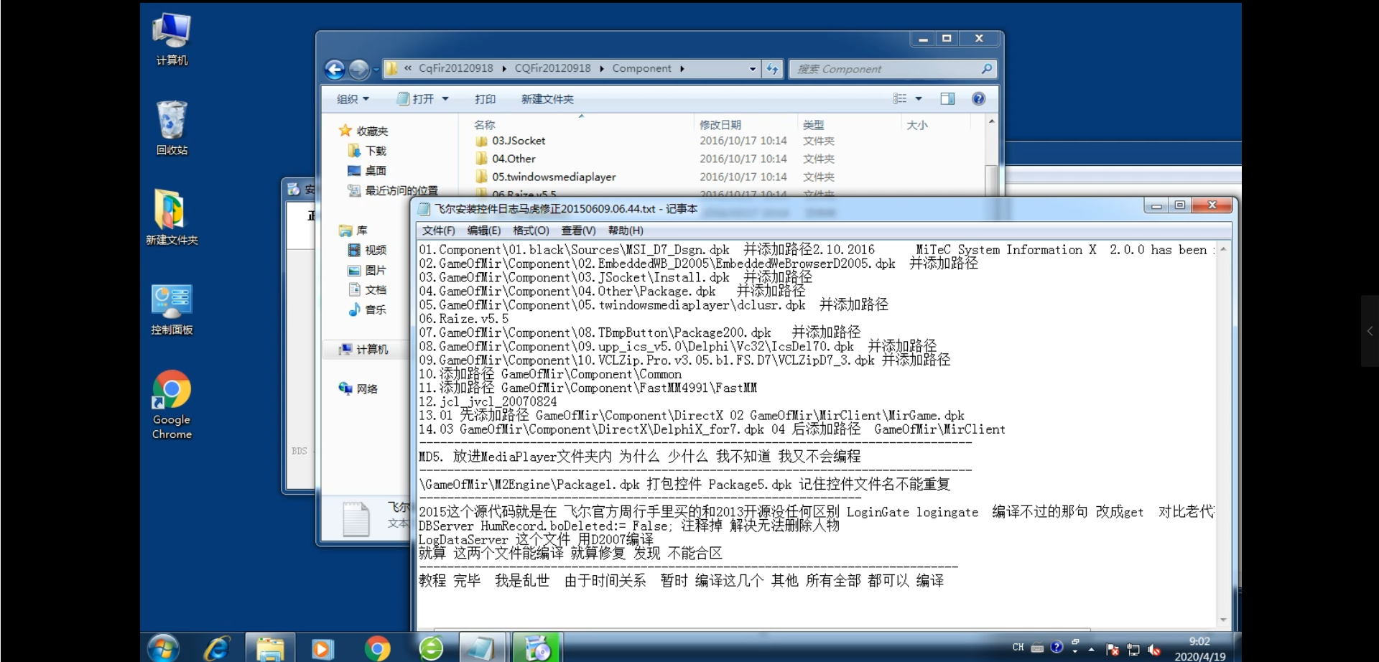Open the 组织 dropdown in Explorer
Viewport: 1379px width, 662px height.
(x=353, y=99)
